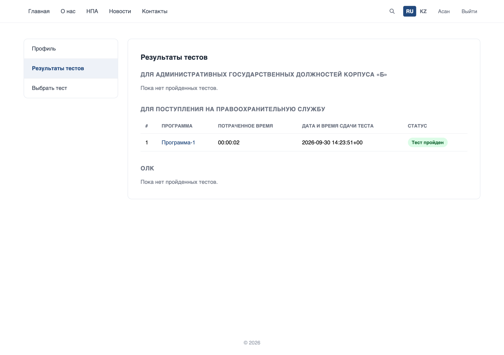Screen dimensions: 504x355
Task: Click the spent time 00:00:02
Action: click(x=229, y=143)
